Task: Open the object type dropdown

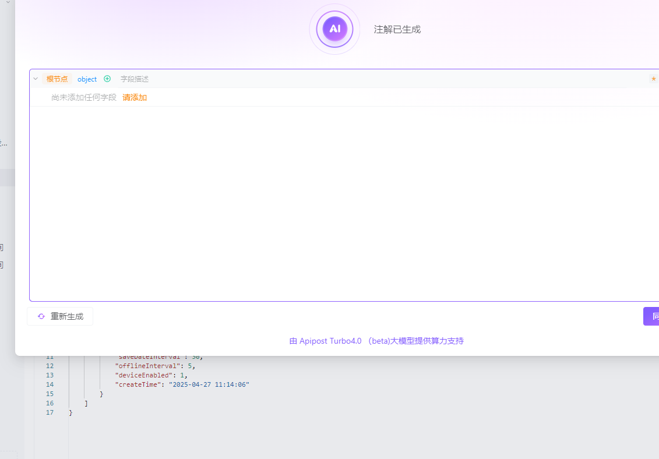Action: [x=87, y=79]
